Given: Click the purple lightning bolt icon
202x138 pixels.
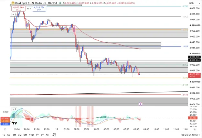Looking at the screenshot, I should (x=140, y=104).
